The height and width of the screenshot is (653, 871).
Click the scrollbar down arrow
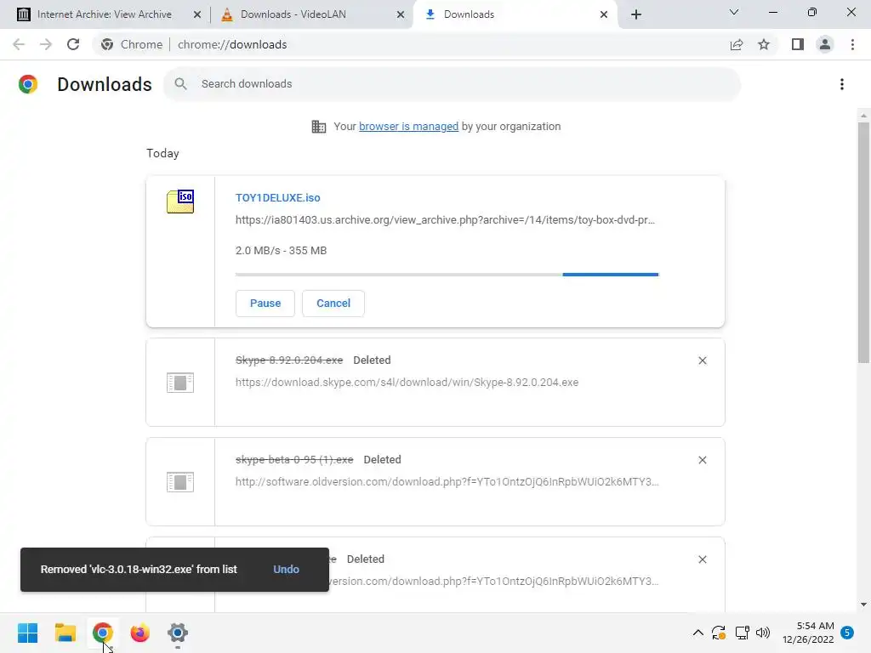point(863,605)
